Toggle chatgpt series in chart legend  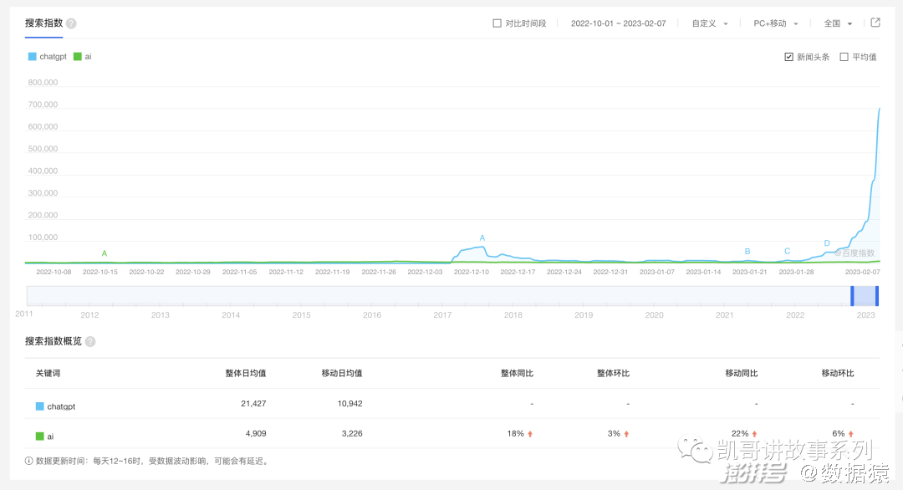[48, 57]
